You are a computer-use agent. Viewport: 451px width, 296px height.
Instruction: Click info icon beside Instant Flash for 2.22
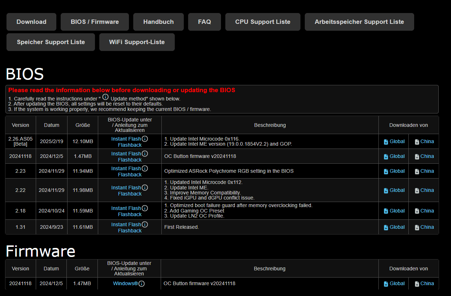pos(145,188)
